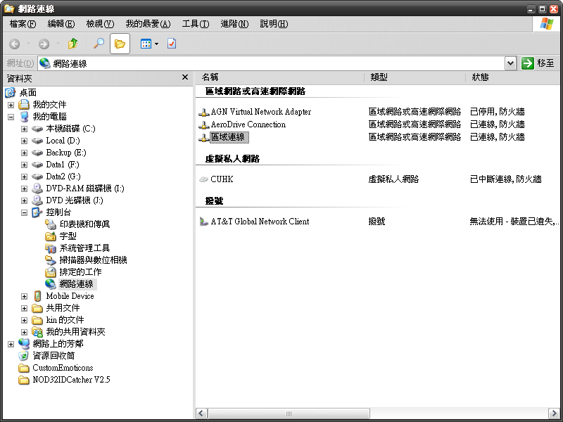Open the 工具(T) menu
The image size is (563, 422).
(195, 24)
